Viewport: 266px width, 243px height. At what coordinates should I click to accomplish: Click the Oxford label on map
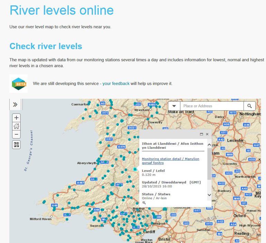(239, 216)
